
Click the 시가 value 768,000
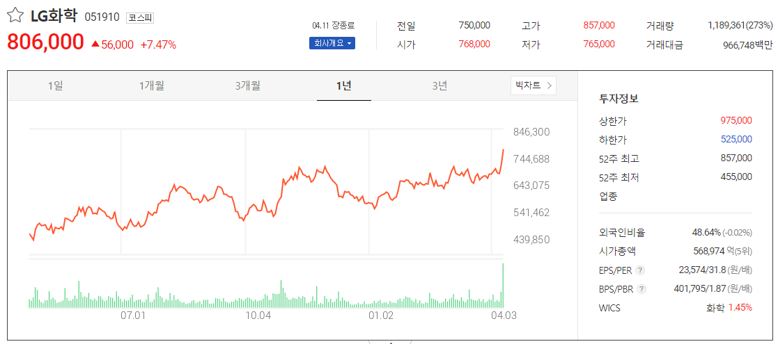pos(474,44)
